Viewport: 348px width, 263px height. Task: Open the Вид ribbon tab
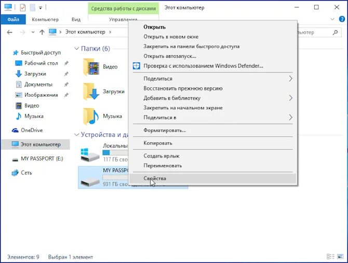76,19
